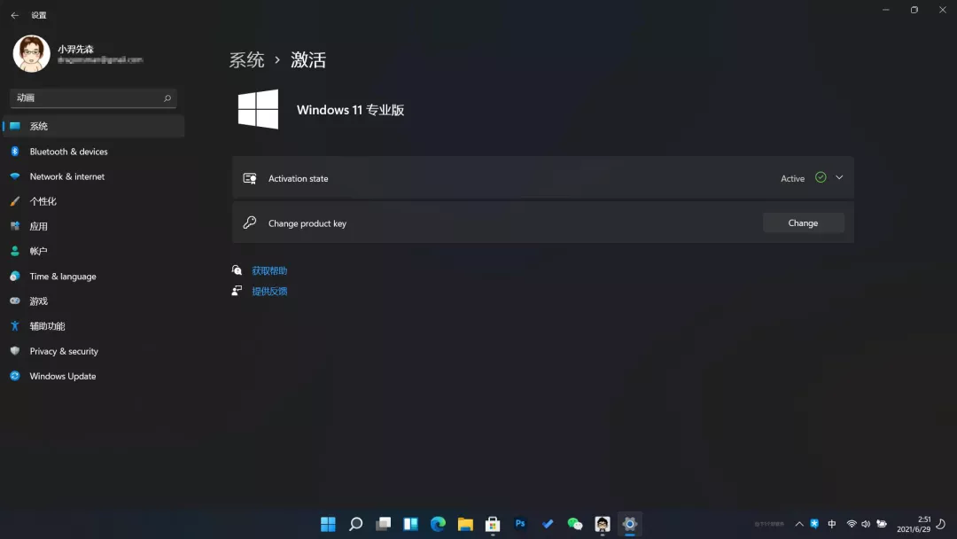The image size is (957, 539).
Task: Open 个性化 personalization settings
Action: 93,201
